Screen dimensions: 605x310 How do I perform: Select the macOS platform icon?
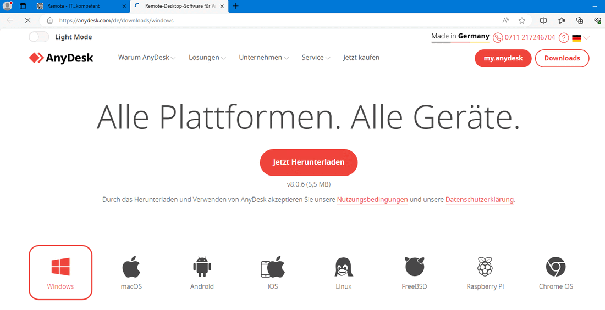[x=131, y=268]
